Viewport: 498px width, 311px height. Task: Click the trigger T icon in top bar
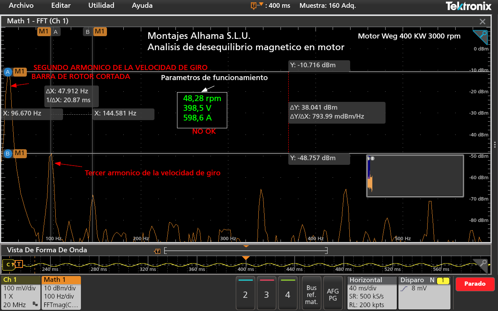254,5
